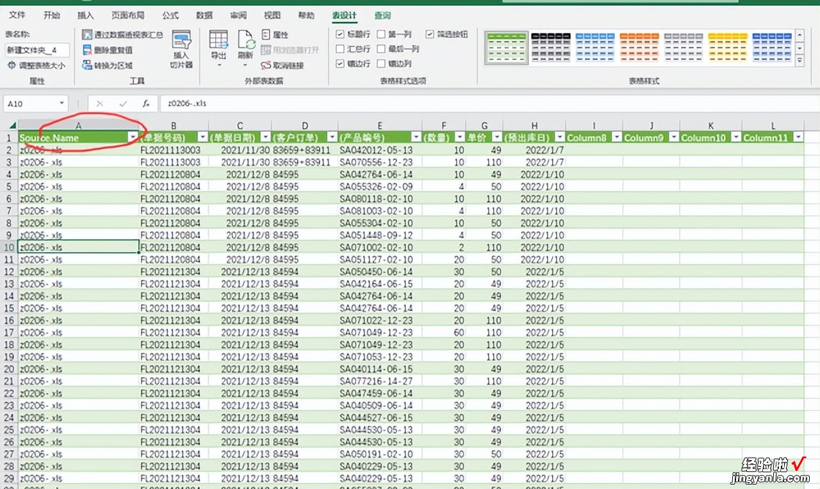Open the (单据号码) column filter dropdown
Image resolution: width=820 pixels, height=489 pixels.
(202, 138)
